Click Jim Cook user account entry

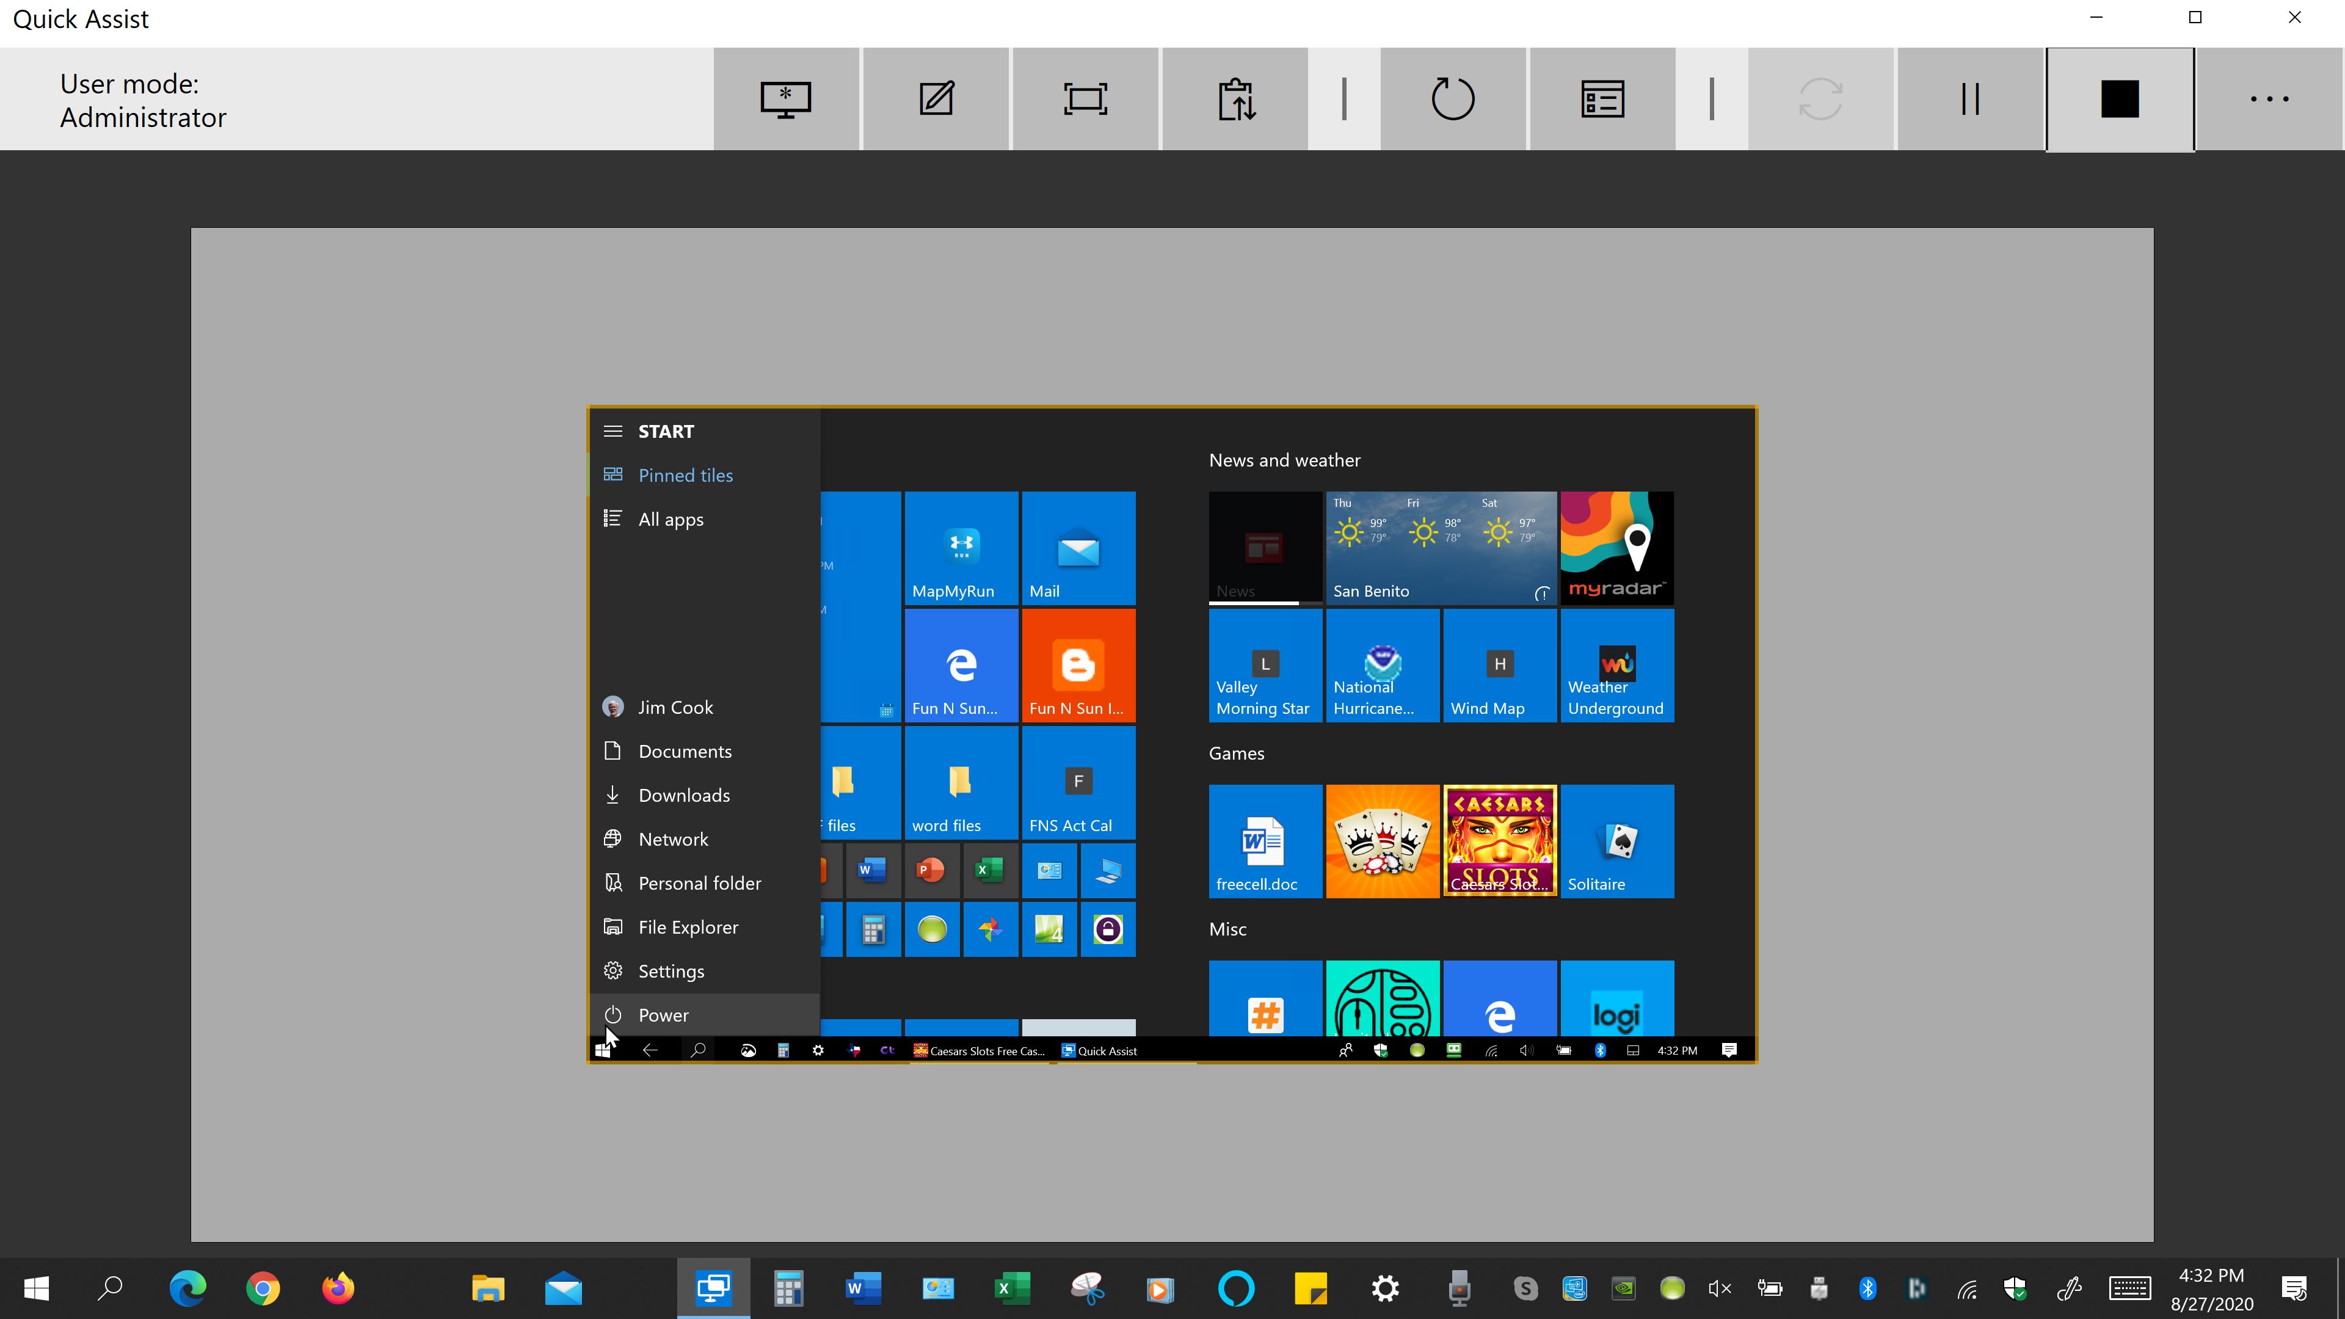pyautogui.click(x=675, y=705)
